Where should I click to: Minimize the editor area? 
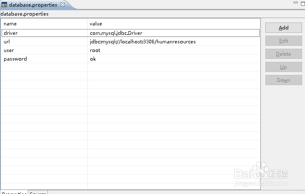pyautogui.click(x=296, y=2)
